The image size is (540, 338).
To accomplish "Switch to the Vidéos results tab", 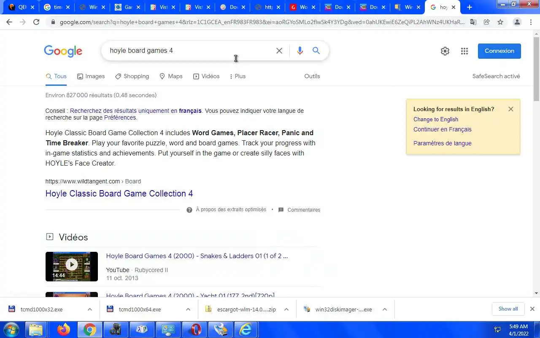I will [206, 76].
